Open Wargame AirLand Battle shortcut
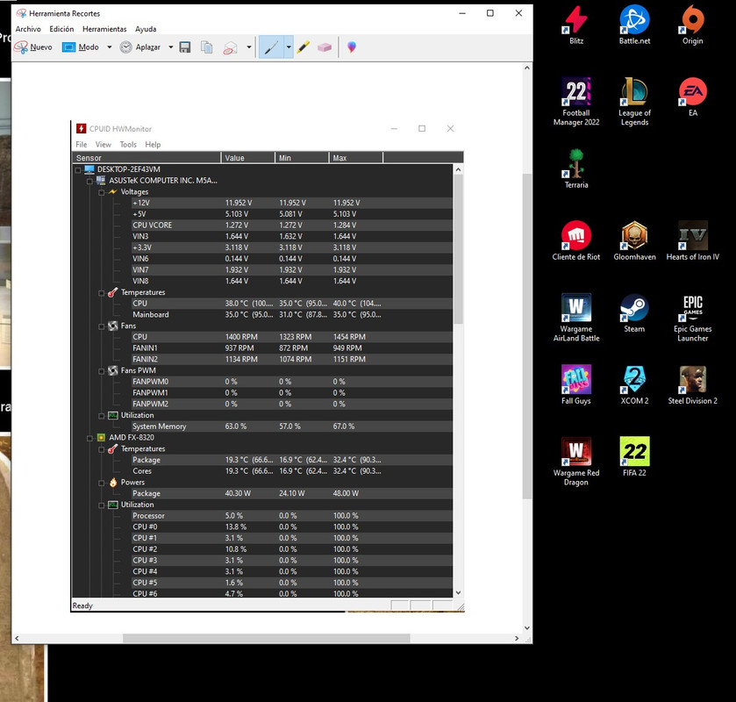736x702 pixels. click(x=576, y=318)
